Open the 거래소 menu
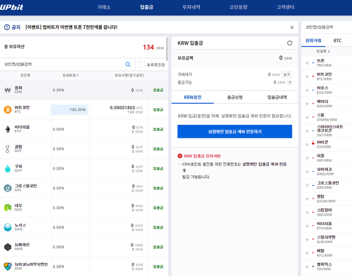This screenshot has width=352, height=276. coord(104,7)
